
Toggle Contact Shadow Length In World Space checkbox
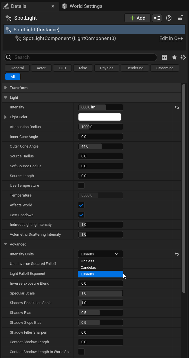[x=81, y=352]
